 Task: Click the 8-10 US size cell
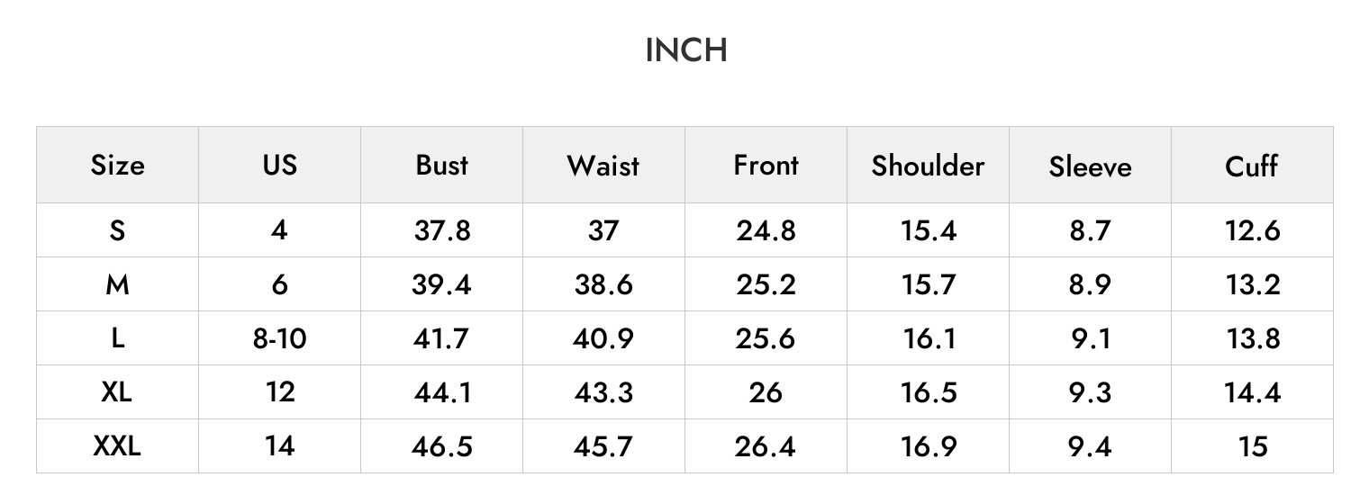point(279,338)
